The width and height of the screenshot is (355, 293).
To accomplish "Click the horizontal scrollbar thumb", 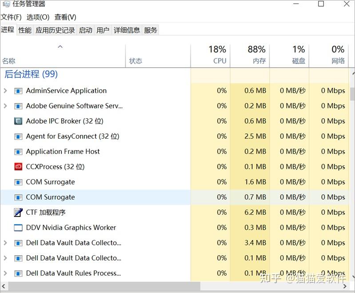I will (x=104, y=286).
